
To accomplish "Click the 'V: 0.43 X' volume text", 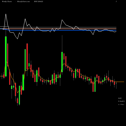I will pos(121,101).
